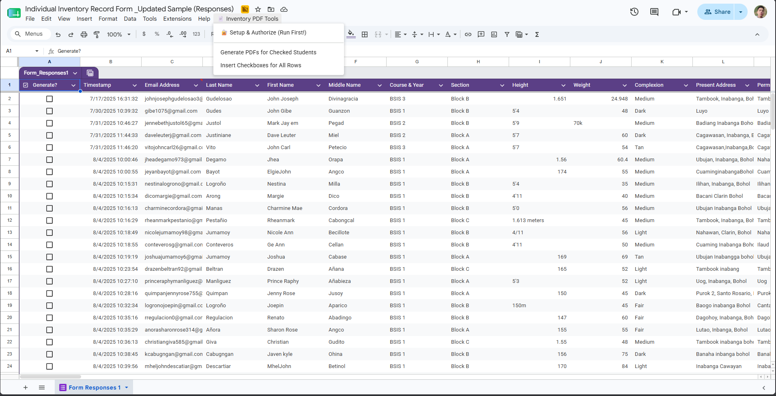The width and height of the screenshot is (776, 396).
Task: Click the Name box showing A1
Action: coord(22,51)
